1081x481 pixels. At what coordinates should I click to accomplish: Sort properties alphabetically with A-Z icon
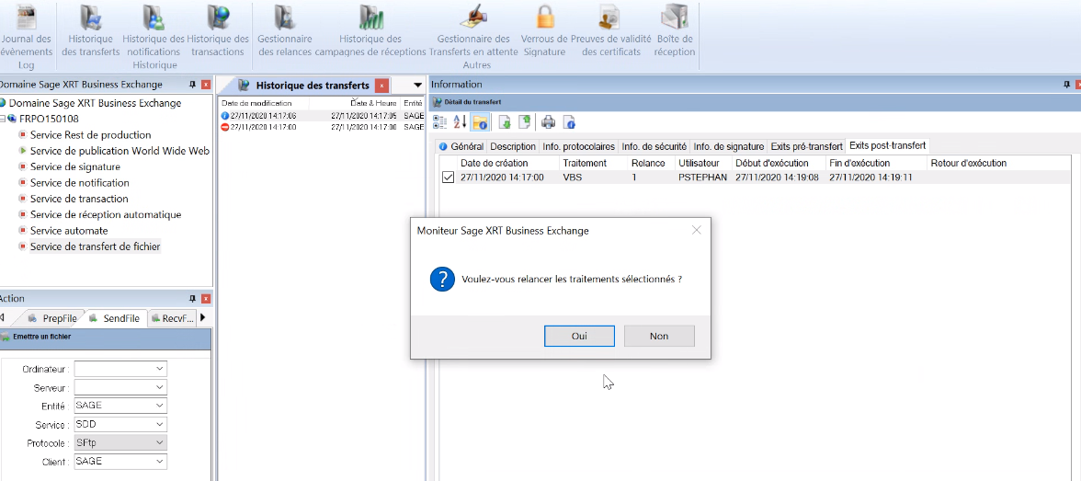pyautogui.click(x=461, y=122)
